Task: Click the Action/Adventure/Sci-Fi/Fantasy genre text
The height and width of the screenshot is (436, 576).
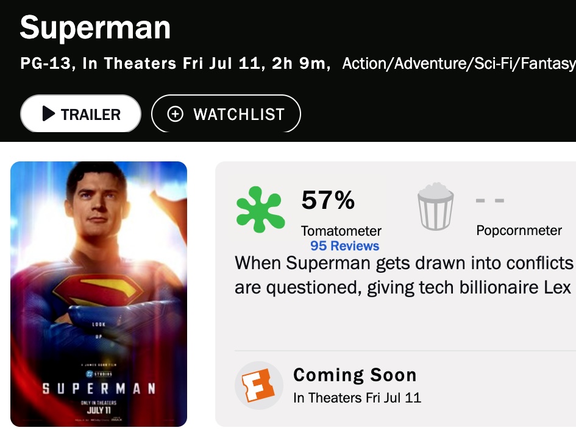Action: [458, 63]
